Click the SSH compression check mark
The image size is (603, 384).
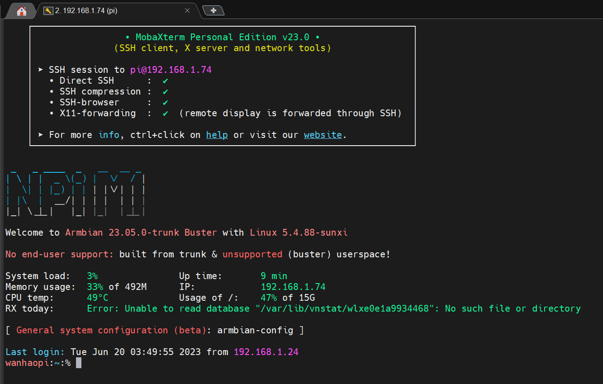point(166,91)
